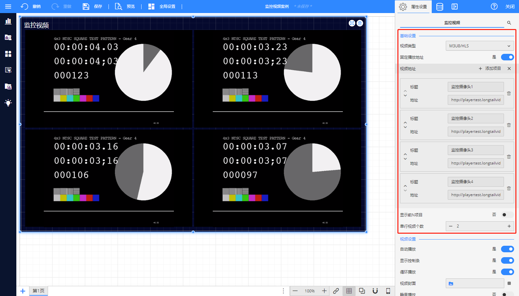Move 监控摄像头3 up with the chevron
The width and height of the screenshot is (519, 296).
pos(405,154)
